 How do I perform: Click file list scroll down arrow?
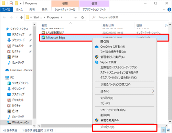pos(170,122)
